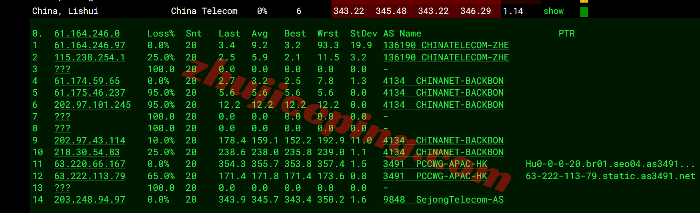The image size is (700, 213).
Task: Click the 346.29 worst latency cell
Action: pyautogui.click(x=476, y=11)
